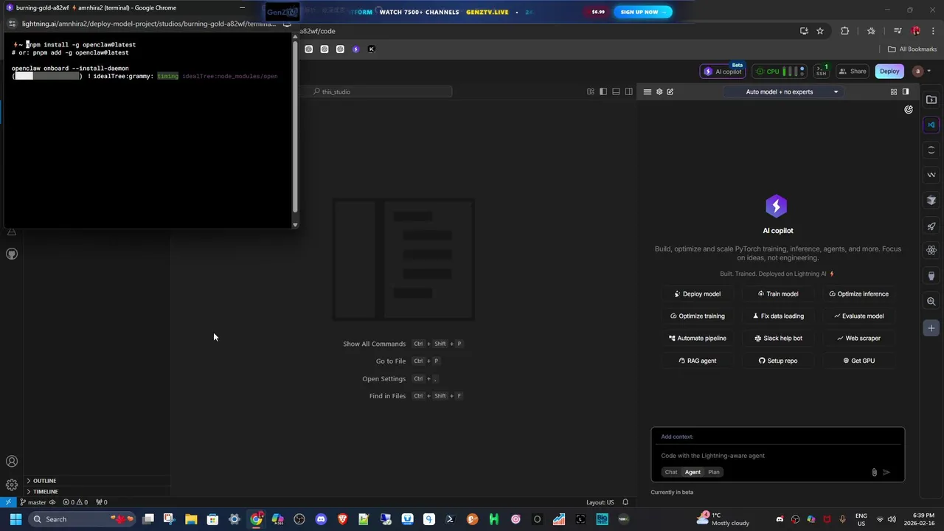Open the GitHub icon in activity bar
The width and height of the screenshot is (944, 531).
pyautogui.click(x=12, y=254)
